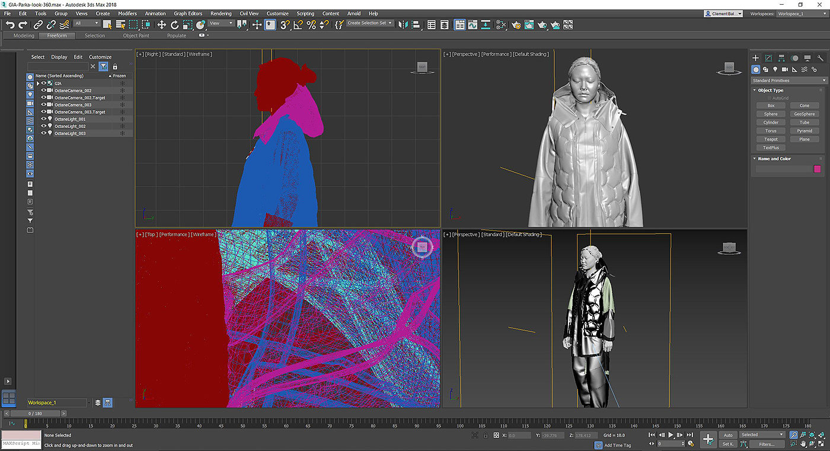Click the Select and Link chain icon

coord(38,25)
